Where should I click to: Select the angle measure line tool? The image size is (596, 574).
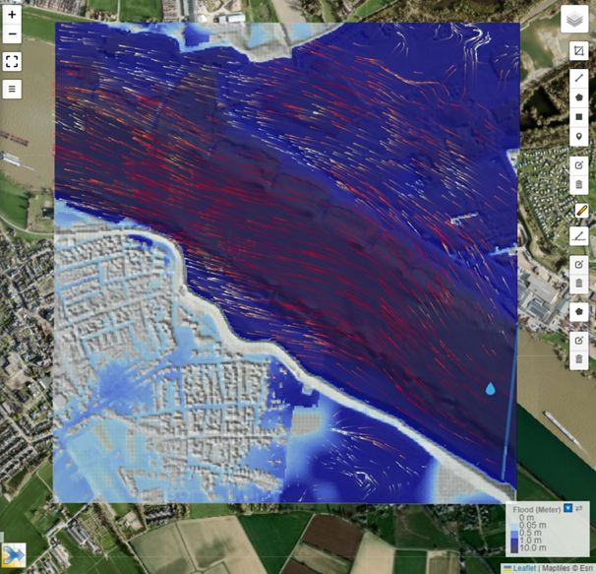(x=578, y=236)
